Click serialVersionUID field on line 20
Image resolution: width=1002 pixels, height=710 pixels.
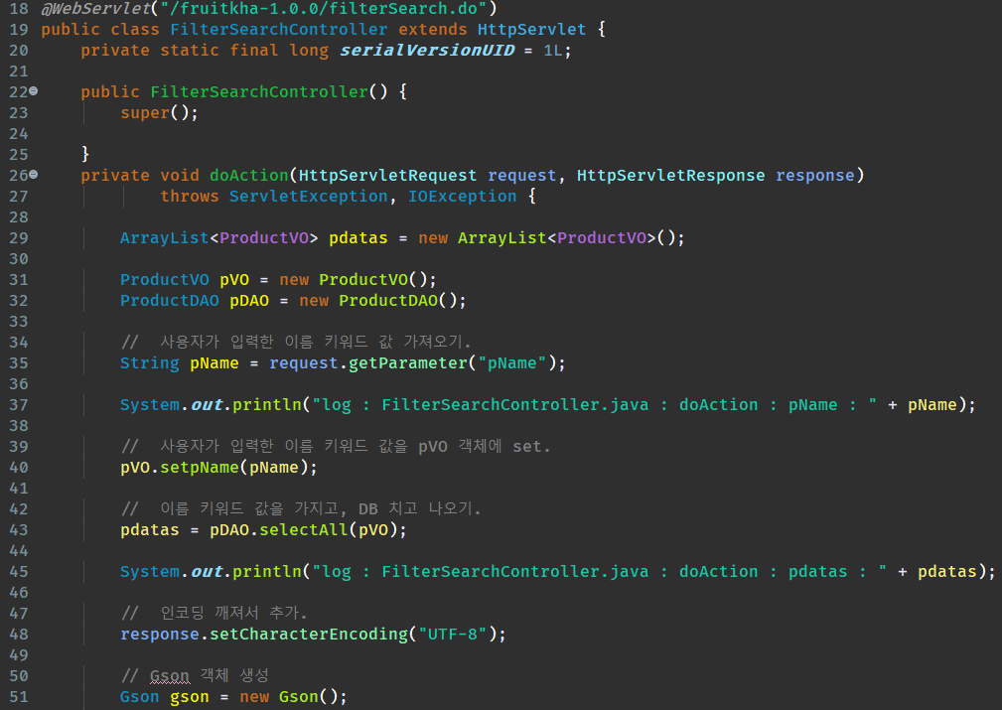(427, 50)
